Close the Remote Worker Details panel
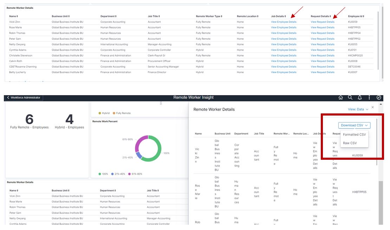The height and width of the screenshot is (230, 390). [x=372, y=107]
